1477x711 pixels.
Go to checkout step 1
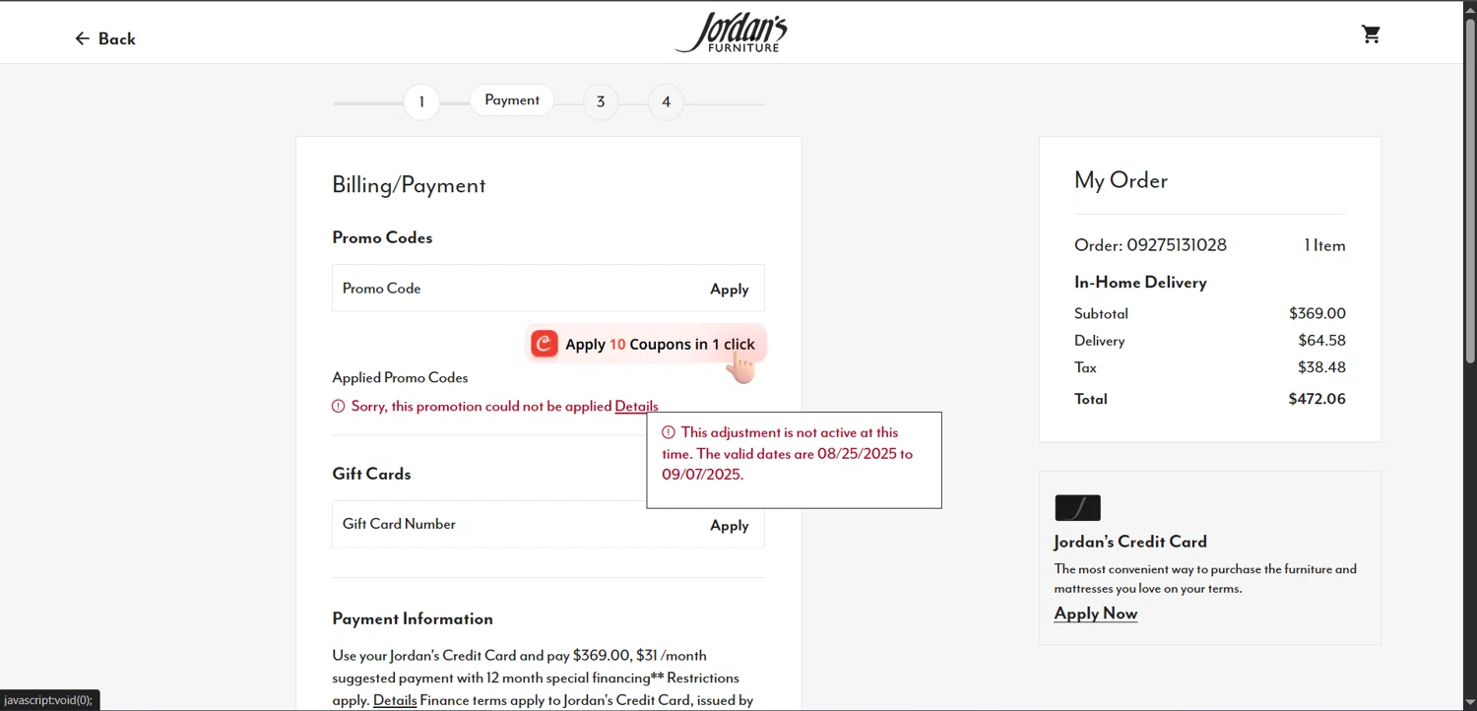pos(421,101)
